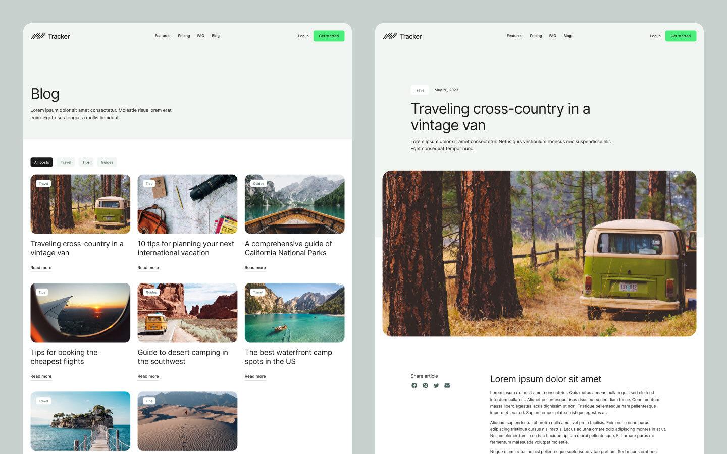Open the Blog menu item in navigation
The image size is (727, 454).
coord(216,36)
